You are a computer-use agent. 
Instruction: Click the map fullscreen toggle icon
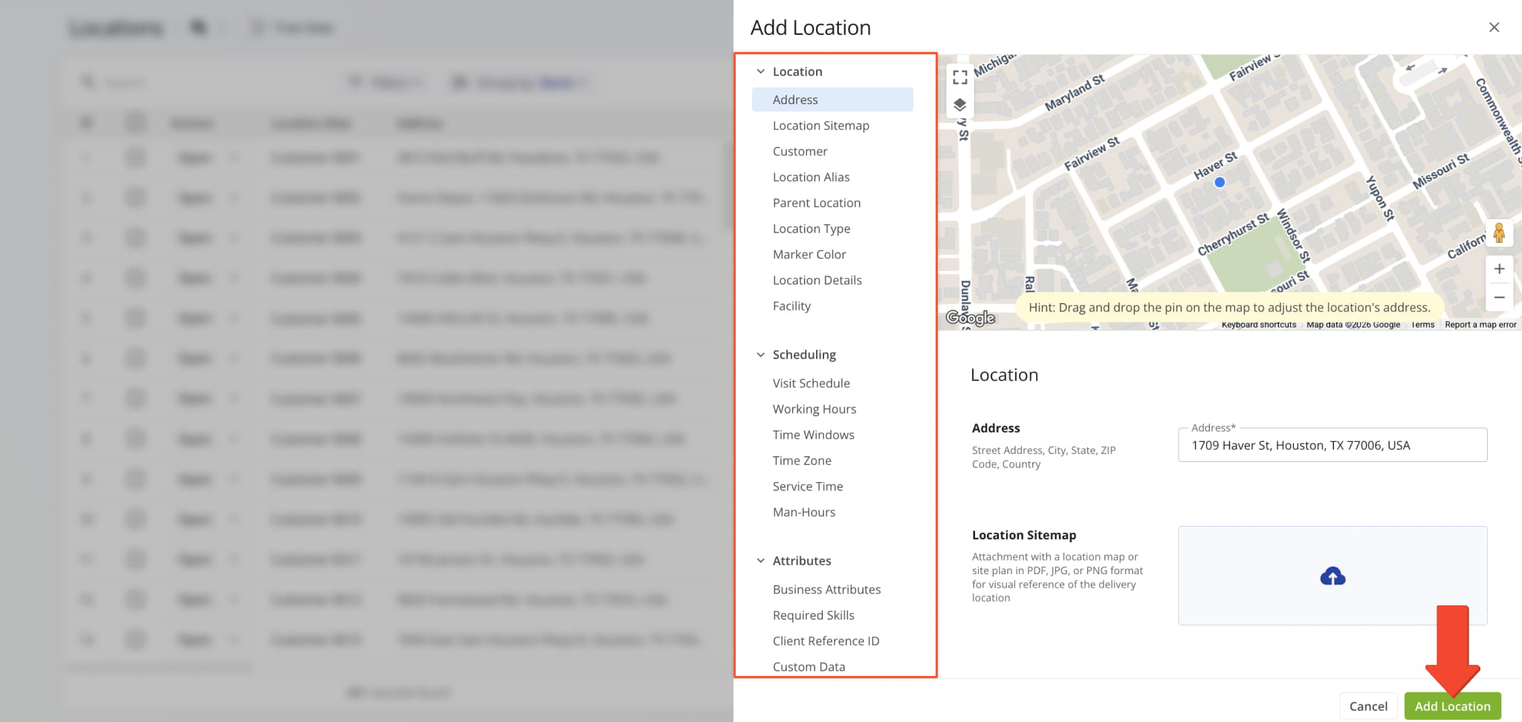(x=959, y=77)
